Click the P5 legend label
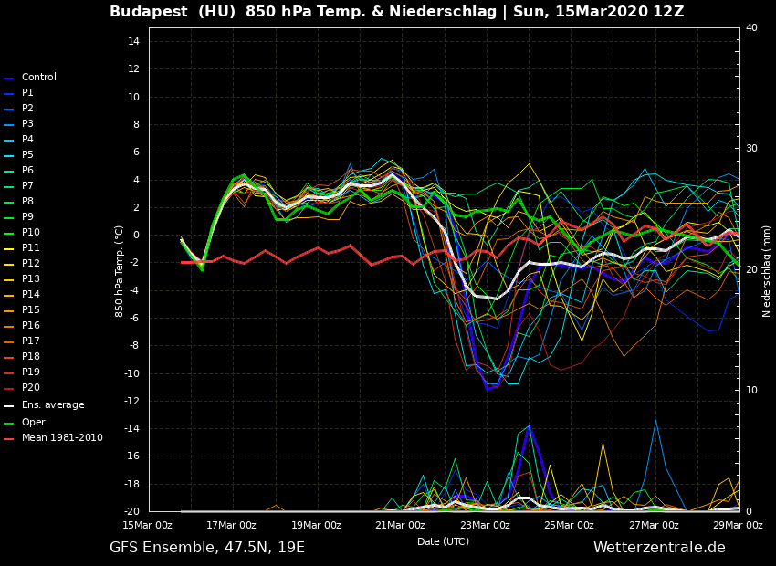 pos(27,155)
